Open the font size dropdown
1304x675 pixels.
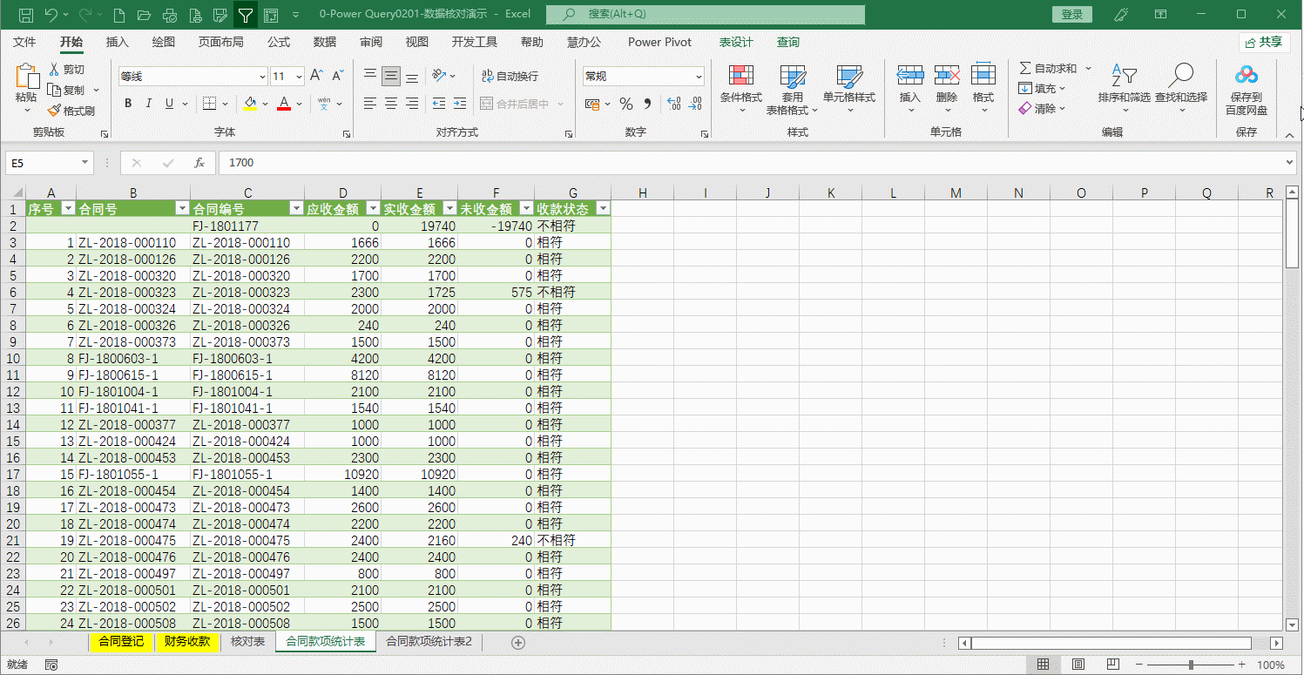tap(299, 77)
